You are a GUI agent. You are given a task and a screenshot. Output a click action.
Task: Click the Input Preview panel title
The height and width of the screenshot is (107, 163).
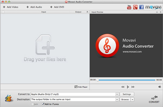pyautogui.click(x=97, y=12)
